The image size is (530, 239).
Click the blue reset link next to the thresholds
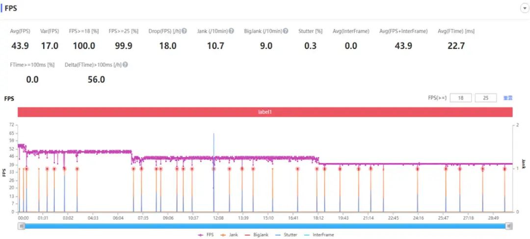coord(508,98)
